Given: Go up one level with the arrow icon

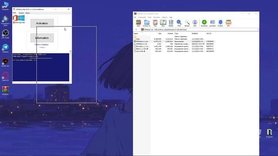Looking at the screenshot, I should point(136,29).
